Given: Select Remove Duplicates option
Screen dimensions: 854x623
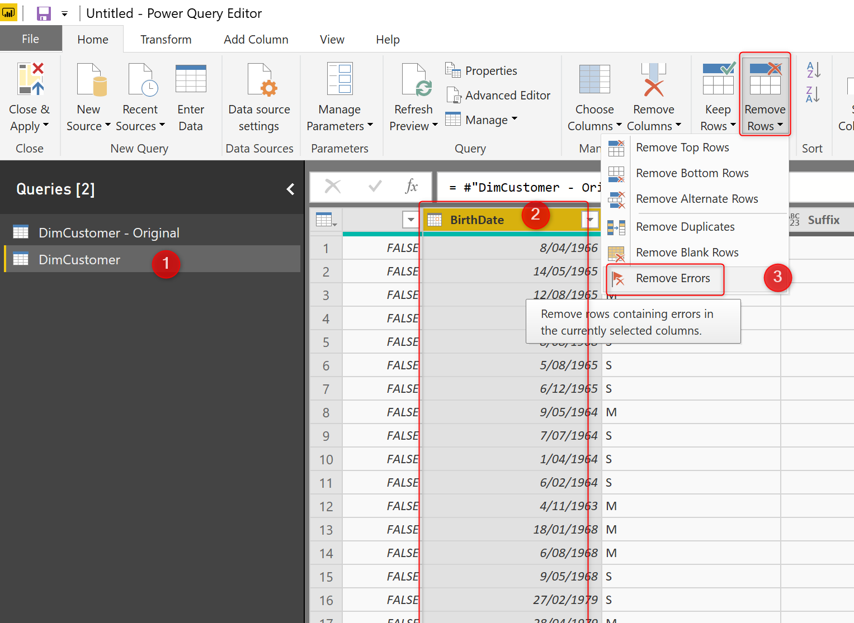Looking at the screenshot, I should [x=685, y=227].
